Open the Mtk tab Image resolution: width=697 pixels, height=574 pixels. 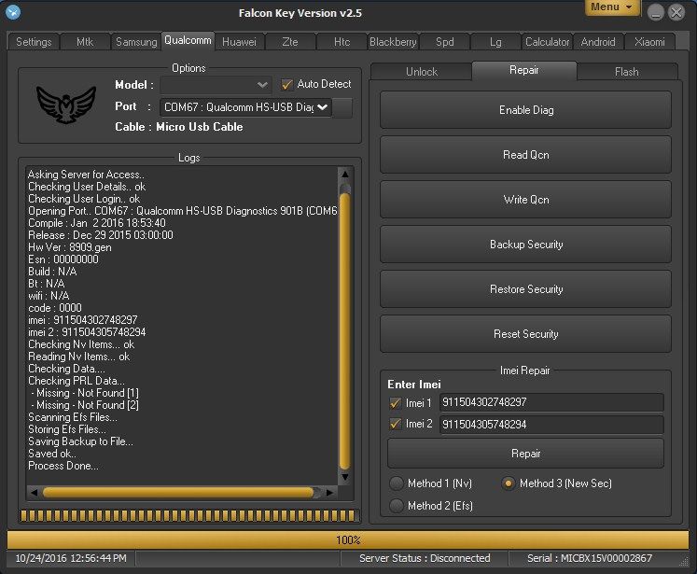[85, 42]
